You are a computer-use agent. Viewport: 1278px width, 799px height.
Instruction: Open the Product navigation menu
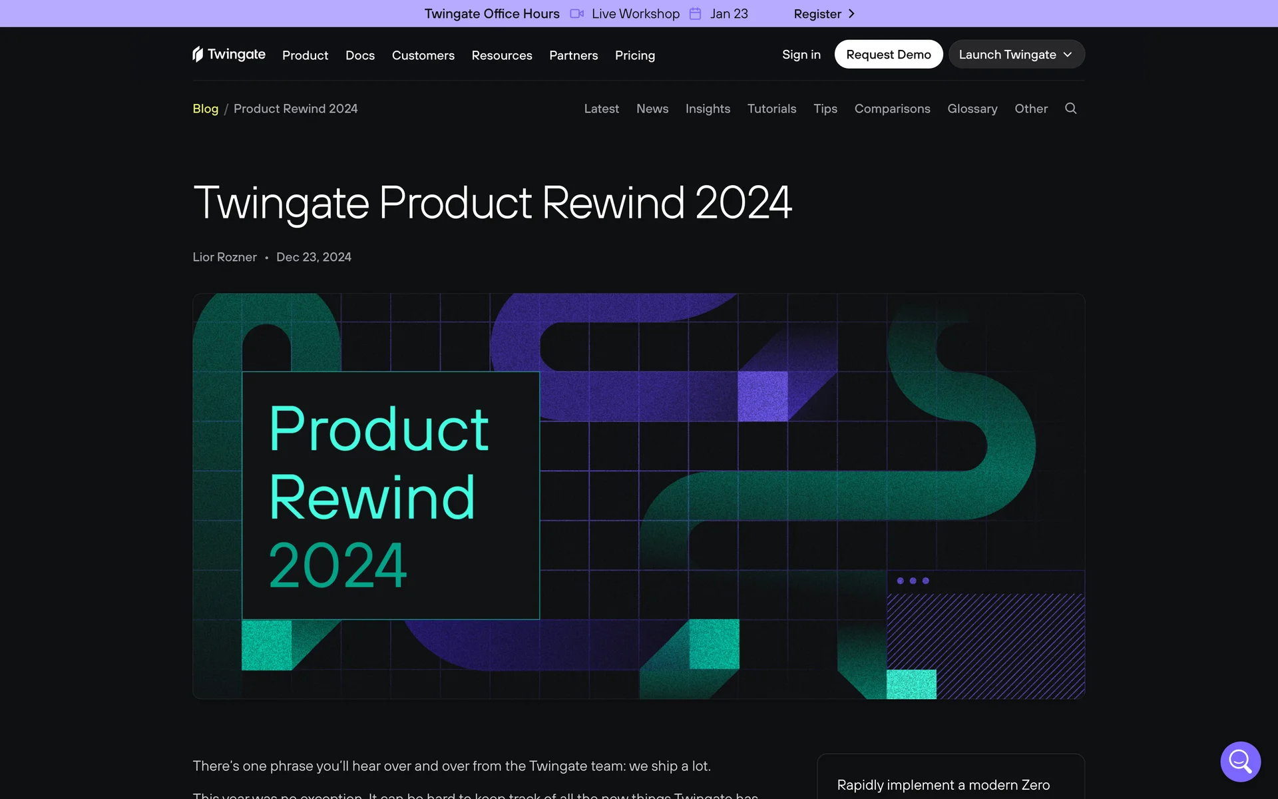[x=305, y=55]
